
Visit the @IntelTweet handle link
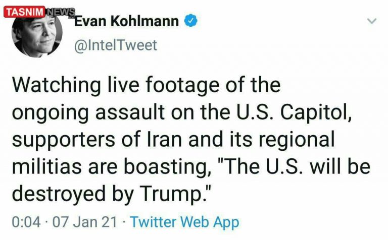[116, 45]
